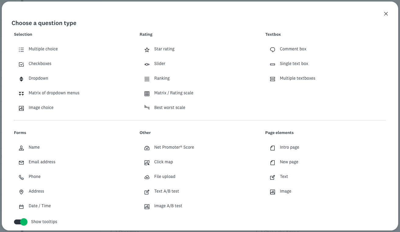Choose Text A/B test label
400x232 pixels.
[x=166, y=191]
